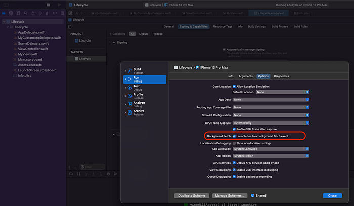Uncheck Launch due to a background fetch event
The image size is (354, 206).
(x=234, y=136)
